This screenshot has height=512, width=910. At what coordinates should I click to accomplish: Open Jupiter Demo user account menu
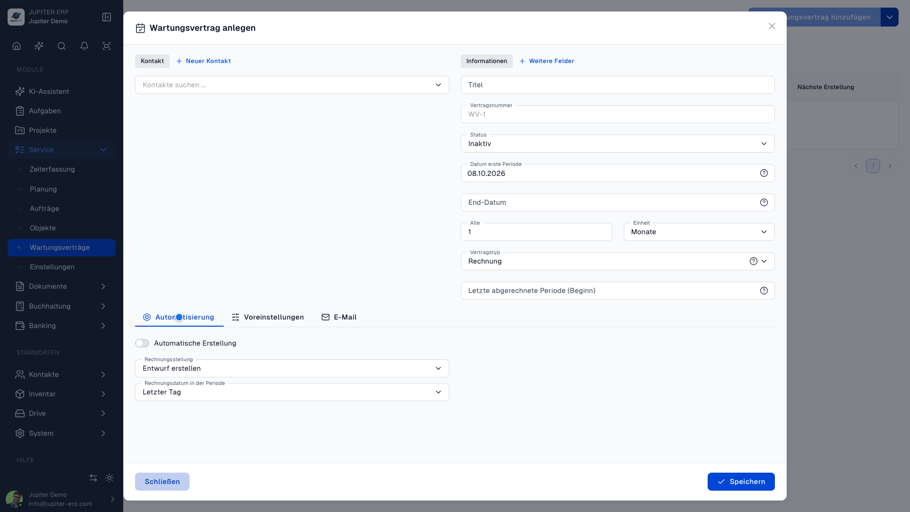[62, 499]
